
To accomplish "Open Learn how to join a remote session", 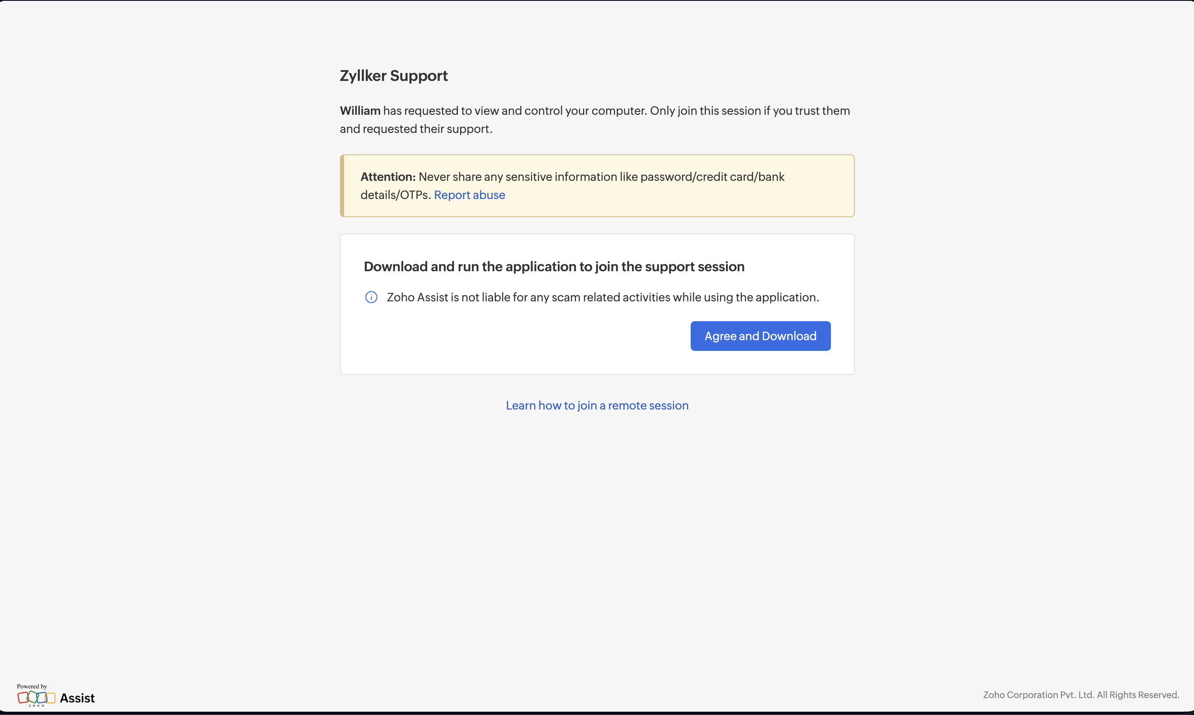I will click(597, 405).
